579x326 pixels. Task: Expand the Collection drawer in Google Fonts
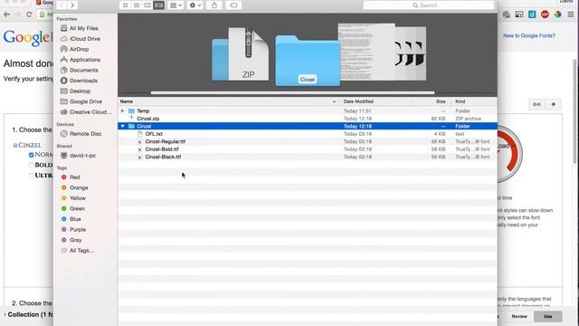(x=29, y=314)
